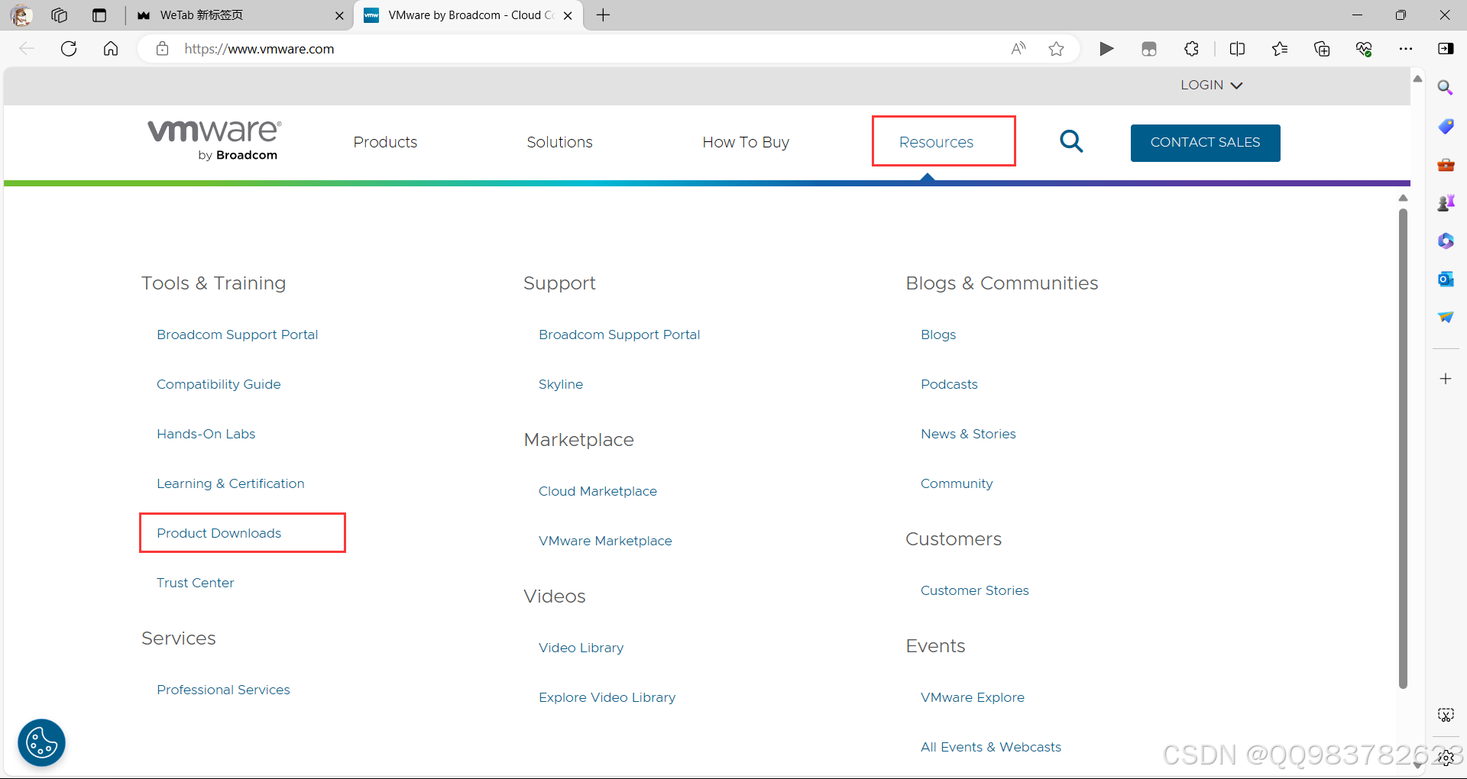This screenshot has width=1467, height=779.
Task: Click the CONTACT SALES button
Action: pyautogui.click(x=1205, y=143)
